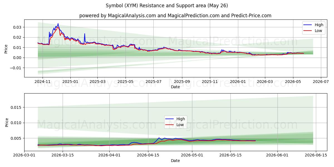Click the '0.01' price tick label
The image size is (334, 167).
(x=18, y=48)
